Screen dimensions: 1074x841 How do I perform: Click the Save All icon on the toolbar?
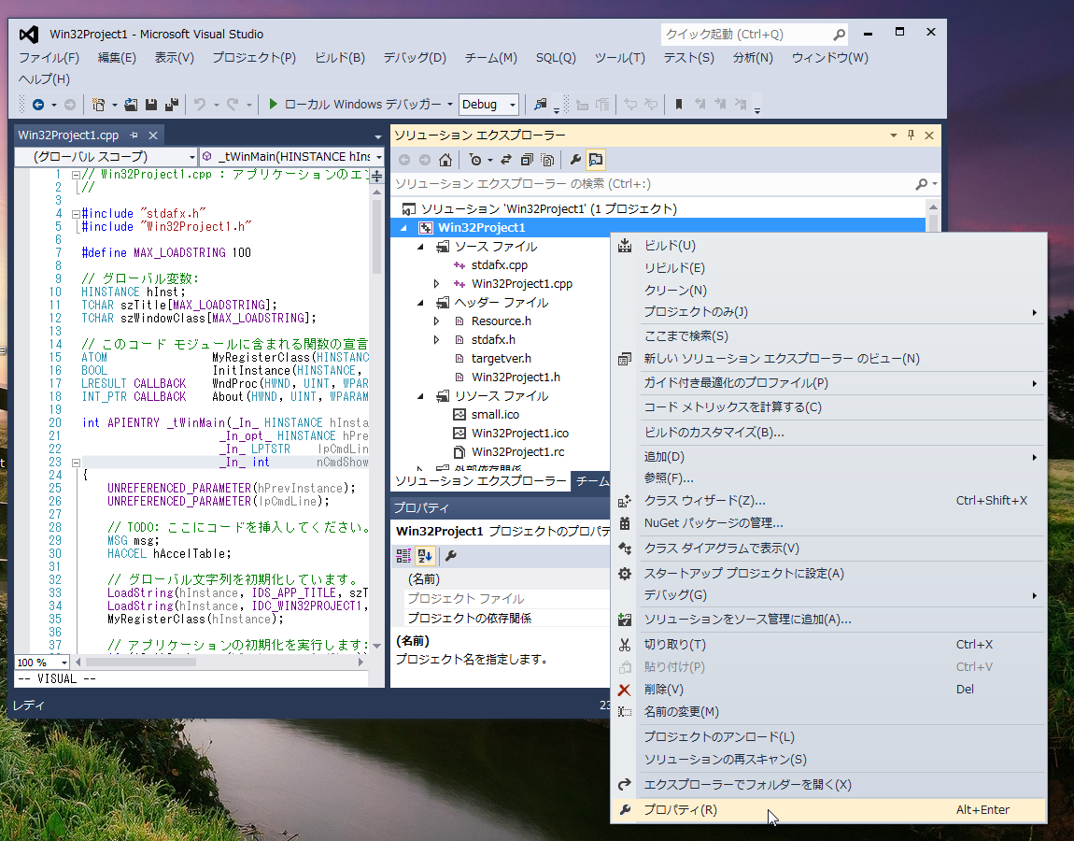click(171, 104)
